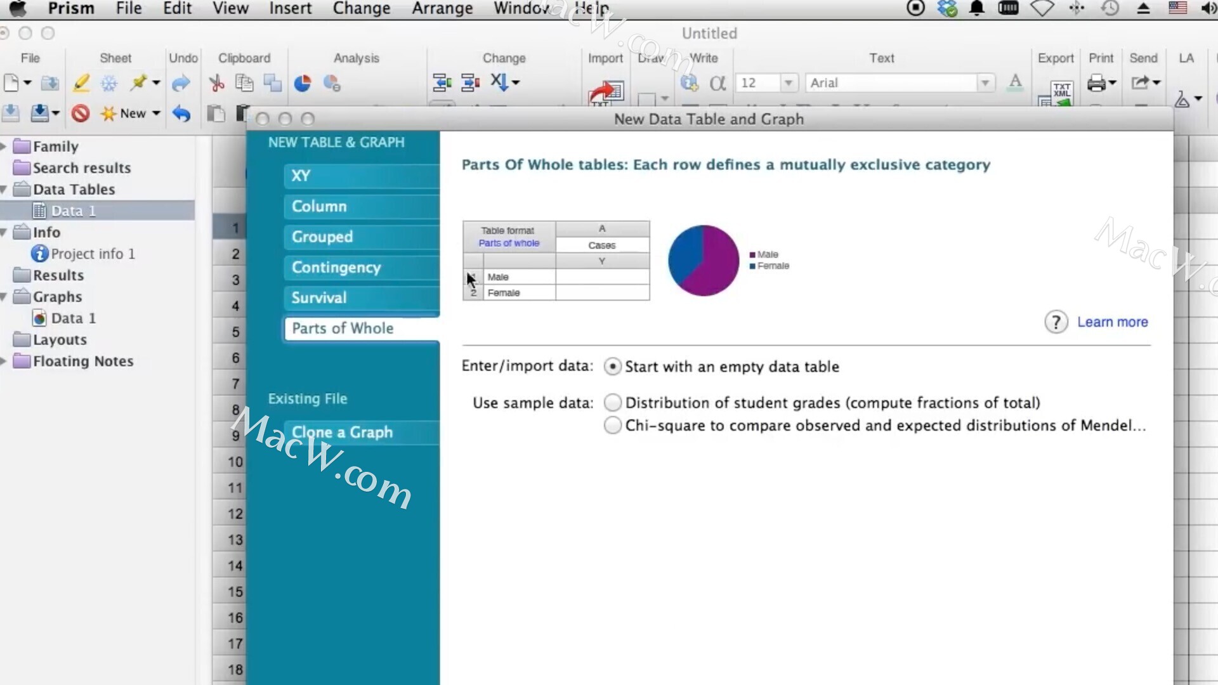Open the Change menu in menu bar
1218x685 pixels.
point(362,8)
